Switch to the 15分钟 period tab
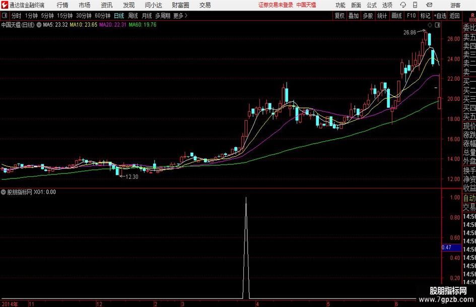The width and height of the screenshot is (476, 307). tap(65, 16)
